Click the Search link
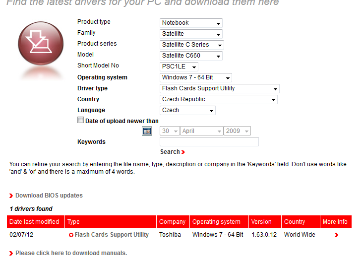Image resolution: width=363 pixels, height=264 pixels. [173, 152]
